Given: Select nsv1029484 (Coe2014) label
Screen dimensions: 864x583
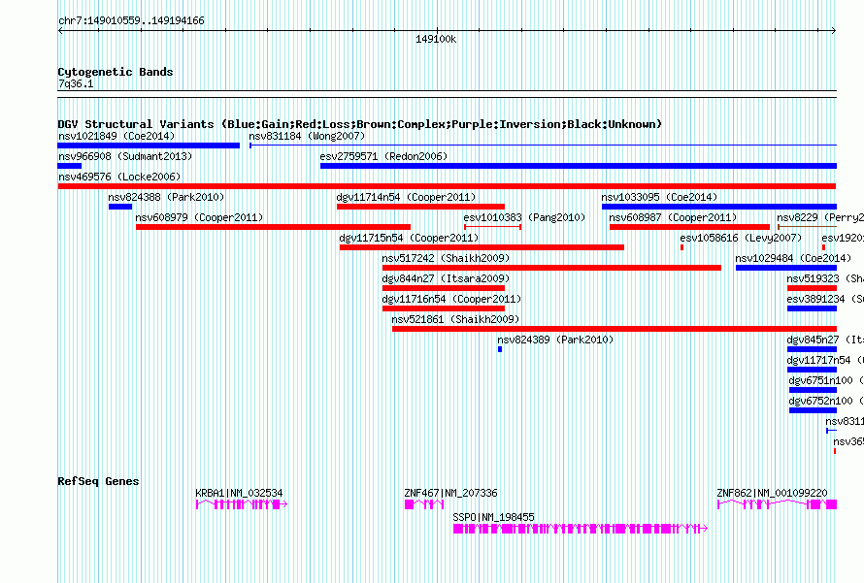Looking at the screenshot, I should tap(793, 258).
